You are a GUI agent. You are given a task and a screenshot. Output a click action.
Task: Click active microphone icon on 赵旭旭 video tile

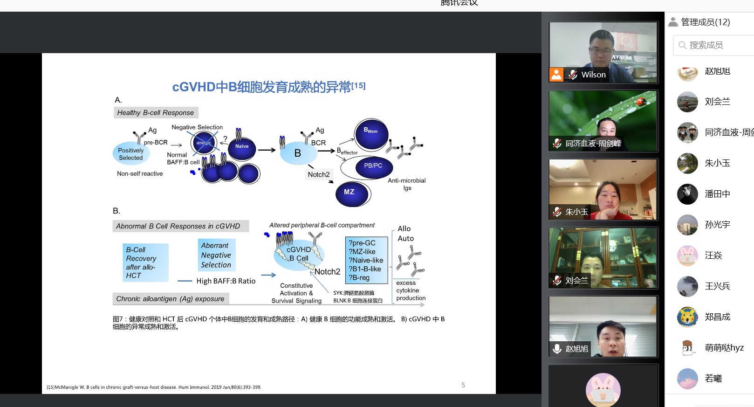pos(557,349)
